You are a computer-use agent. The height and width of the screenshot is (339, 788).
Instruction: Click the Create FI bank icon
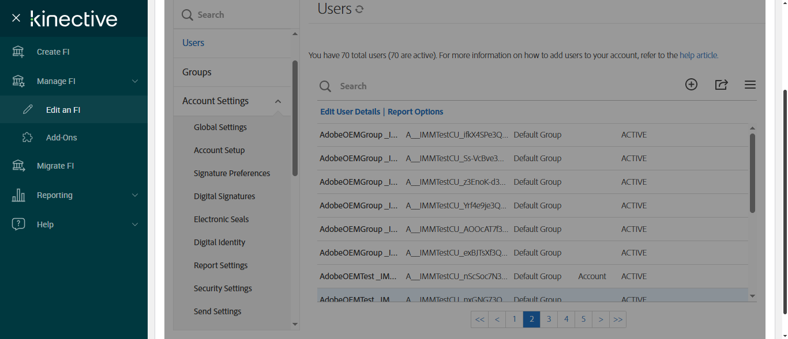pos(18,52)
